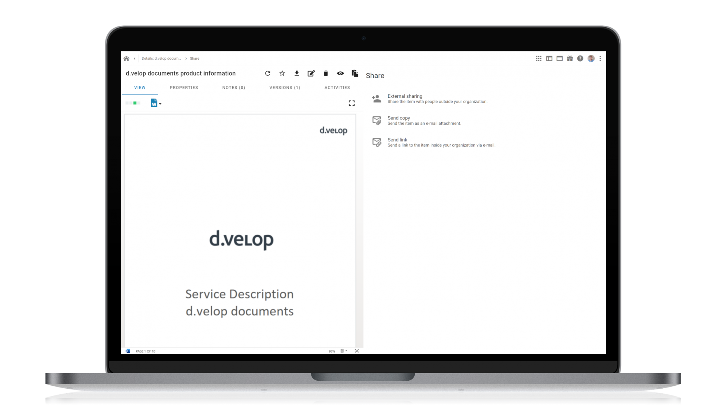Switch to the Versions (1) tab

click(x=285, y=88)
